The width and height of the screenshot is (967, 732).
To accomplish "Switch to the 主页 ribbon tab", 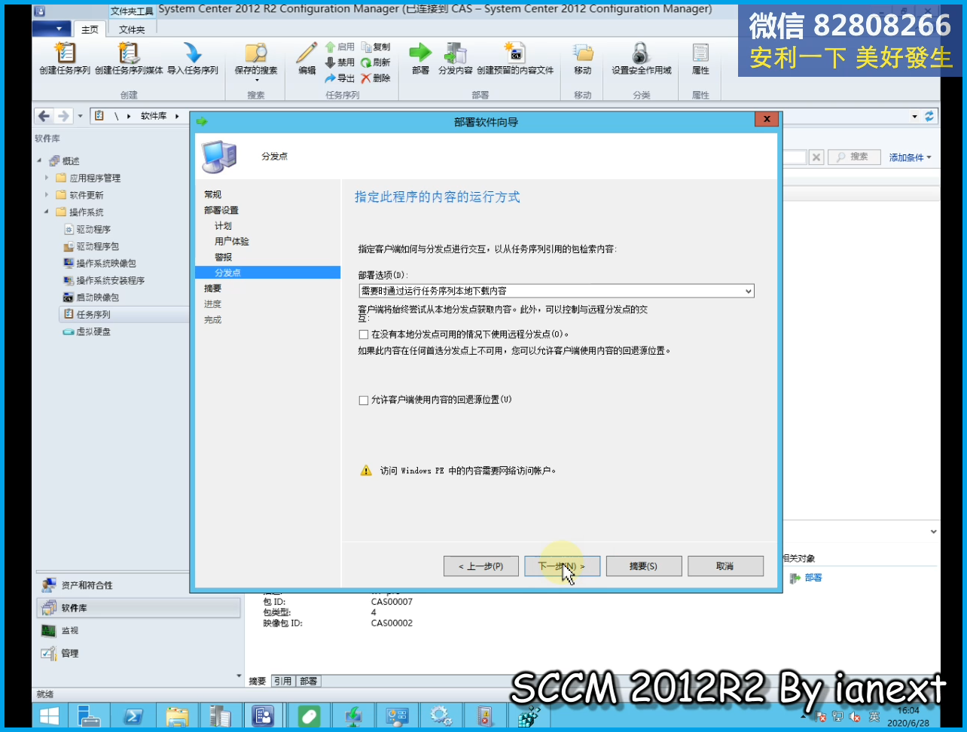I will tap(90, 29).
